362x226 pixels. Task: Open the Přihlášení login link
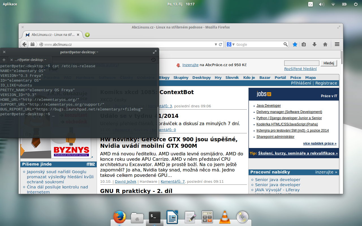click(x=301, y=83)
